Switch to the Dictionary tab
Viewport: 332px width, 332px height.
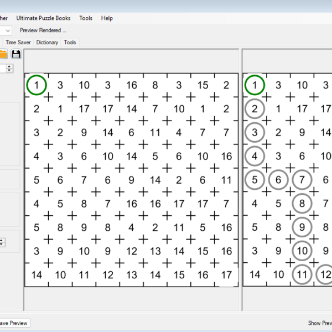tap(47, 42)
